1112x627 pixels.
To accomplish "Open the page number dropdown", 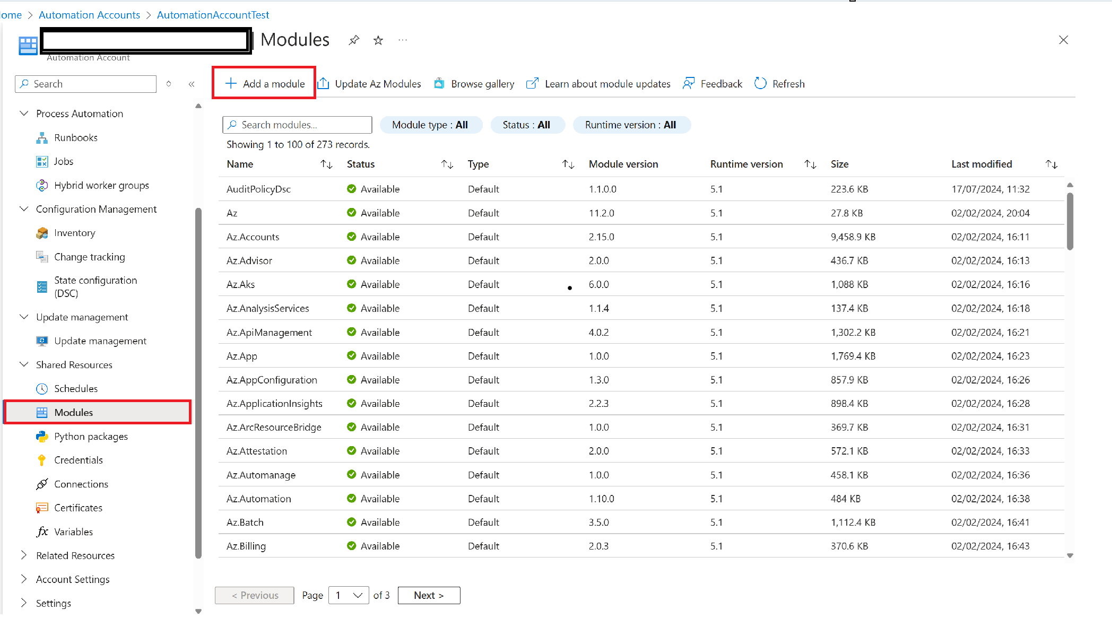I will point(349,595).
